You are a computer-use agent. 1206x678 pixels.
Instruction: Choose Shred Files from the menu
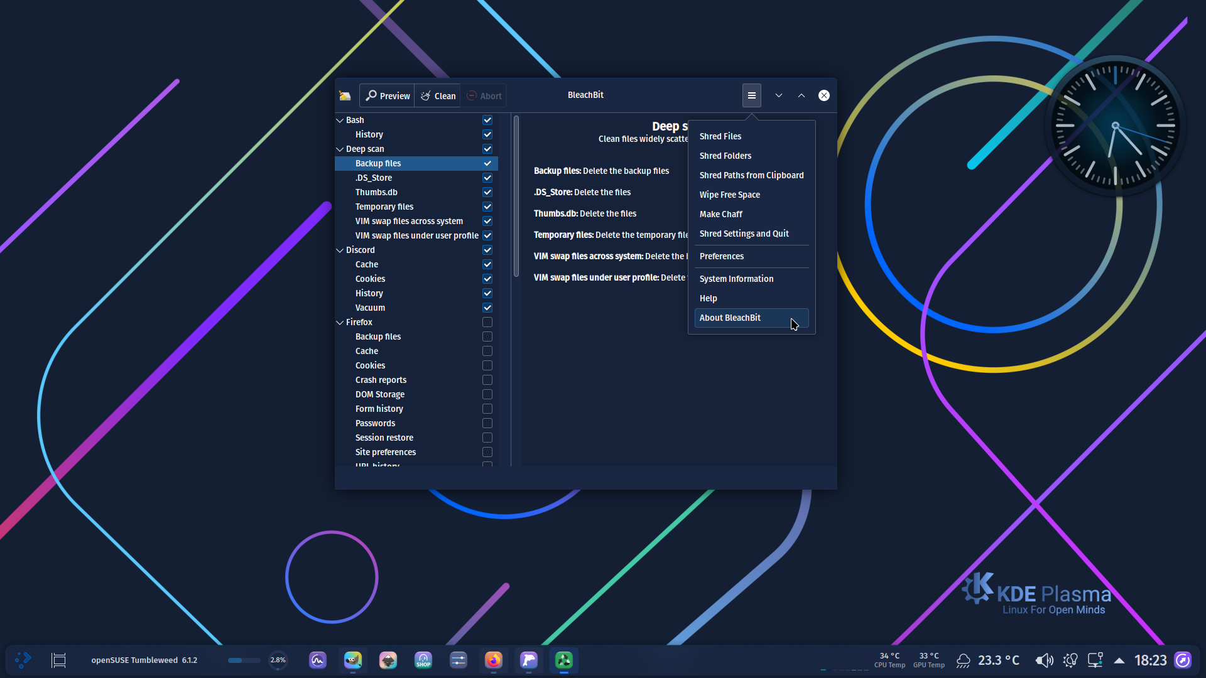pyautogui.click(x=751, y=136)
